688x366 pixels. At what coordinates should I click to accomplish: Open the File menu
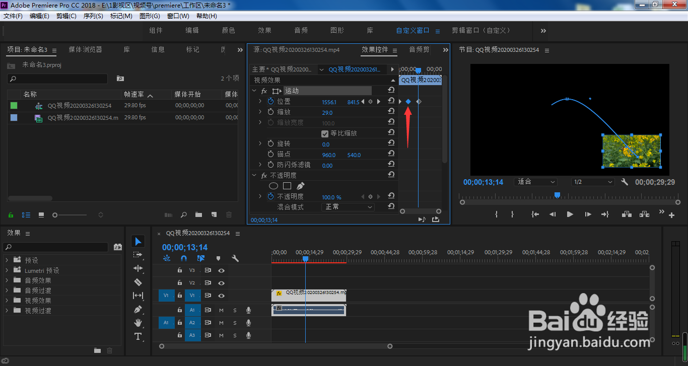[x=13, y=16]
